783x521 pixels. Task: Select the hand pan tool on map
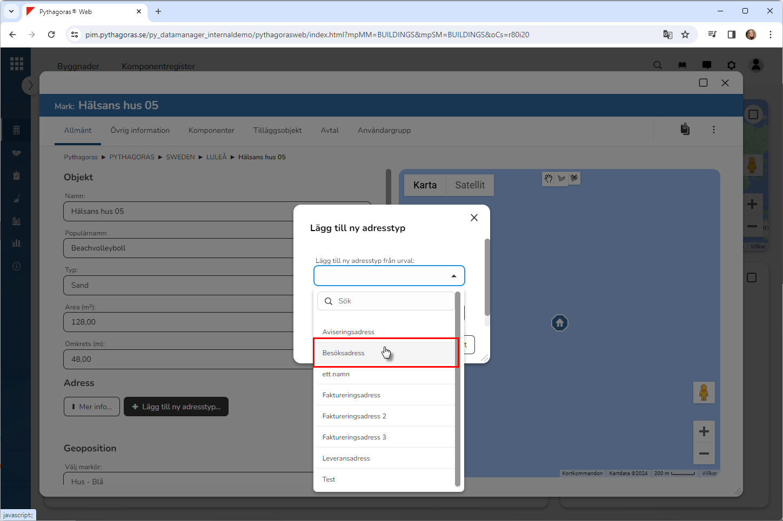pyautogui.click(x=548, y=179)
